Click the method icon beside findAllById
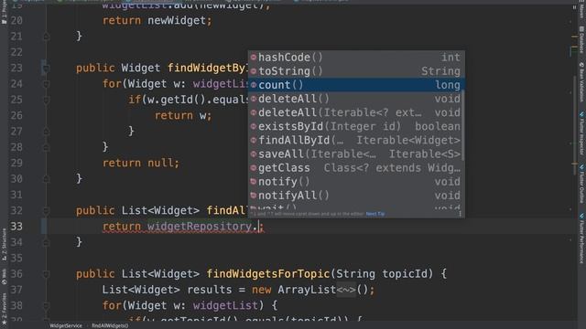586x329 pixels. [x=254, y=140]
